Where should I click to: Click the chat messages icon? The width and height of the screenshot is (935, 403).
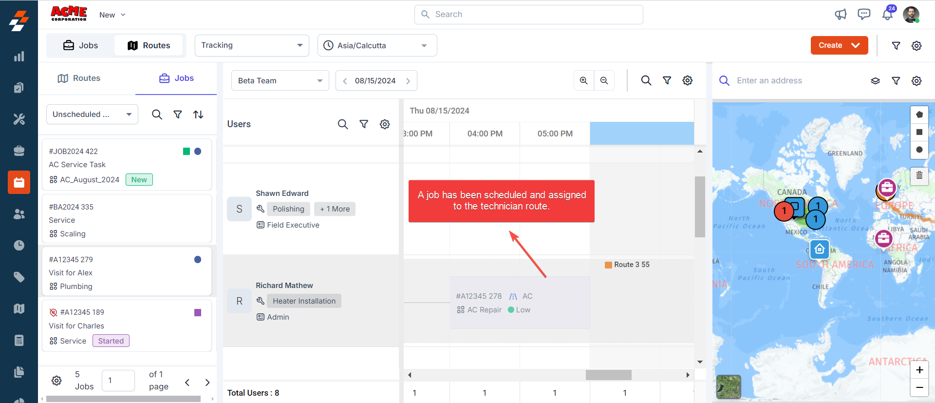864,15
